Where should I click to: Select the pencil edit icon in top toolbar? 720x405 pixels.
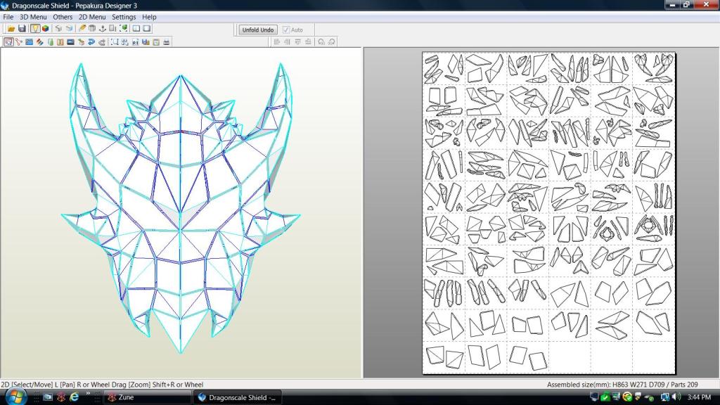tap(82, 28)
